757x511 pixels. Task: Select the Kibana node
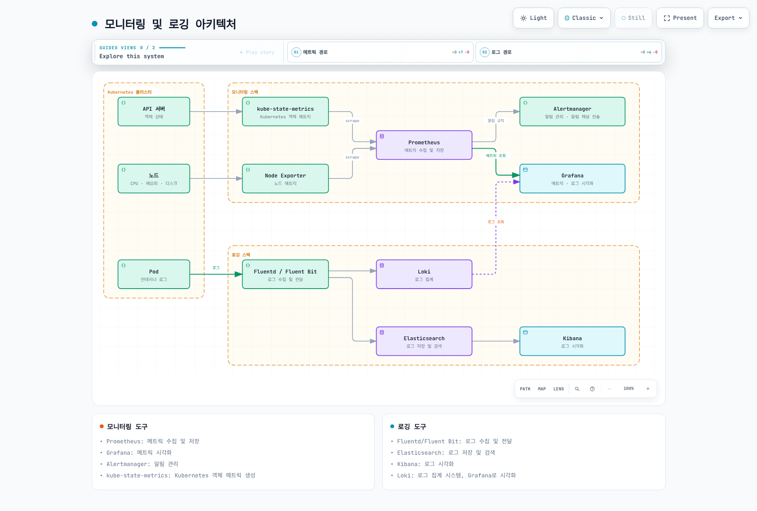point(572,341)
